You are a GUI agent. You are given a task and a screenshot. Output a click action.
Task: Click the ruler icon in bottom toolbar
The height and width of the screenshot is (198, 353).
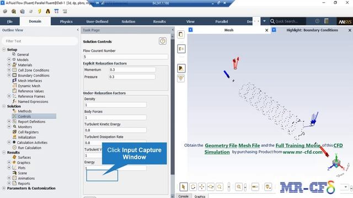pyautogui.click(x=255, y=187)
